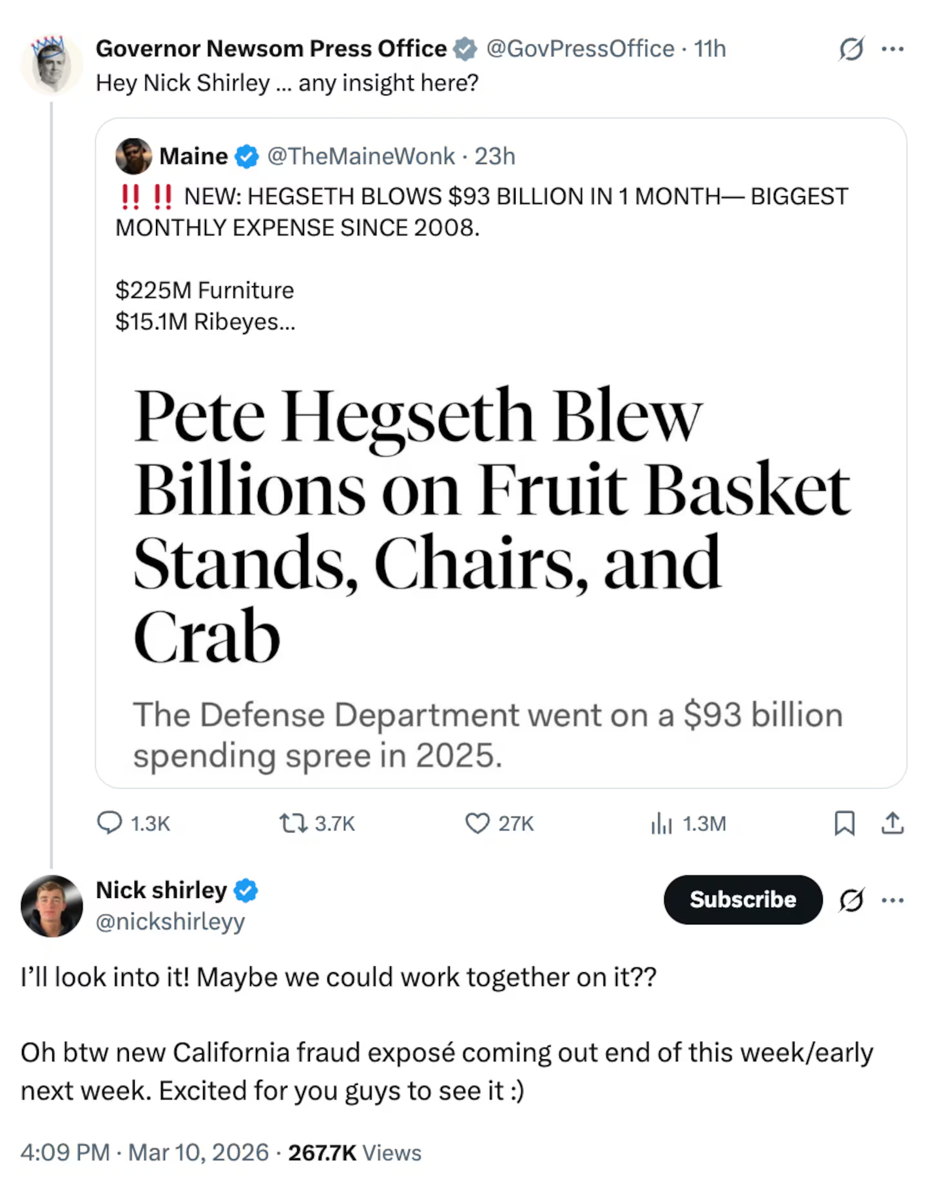Click Grok icon on Newsom Press Office post
The height and width of the screenshot is (1190, 928).
click(851, 49)
